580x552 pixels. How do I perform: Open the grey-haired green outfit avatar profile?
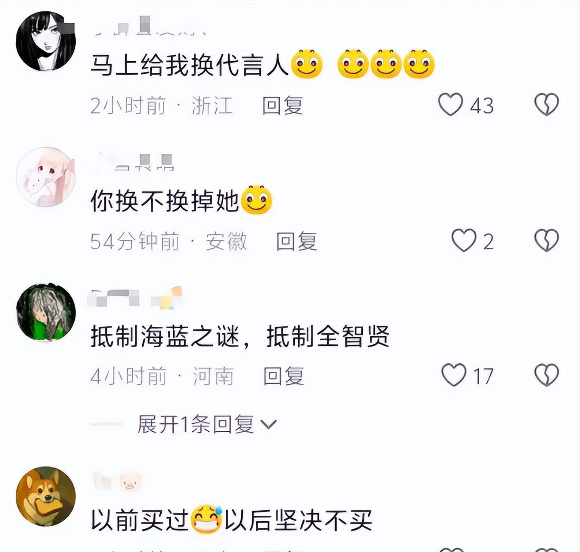tap(46, 312)
